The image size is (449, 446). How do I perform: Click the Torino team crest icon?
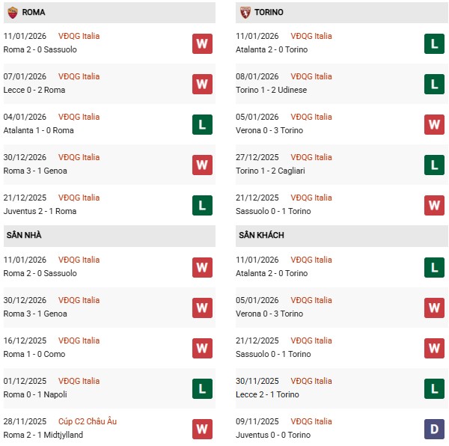245,13
